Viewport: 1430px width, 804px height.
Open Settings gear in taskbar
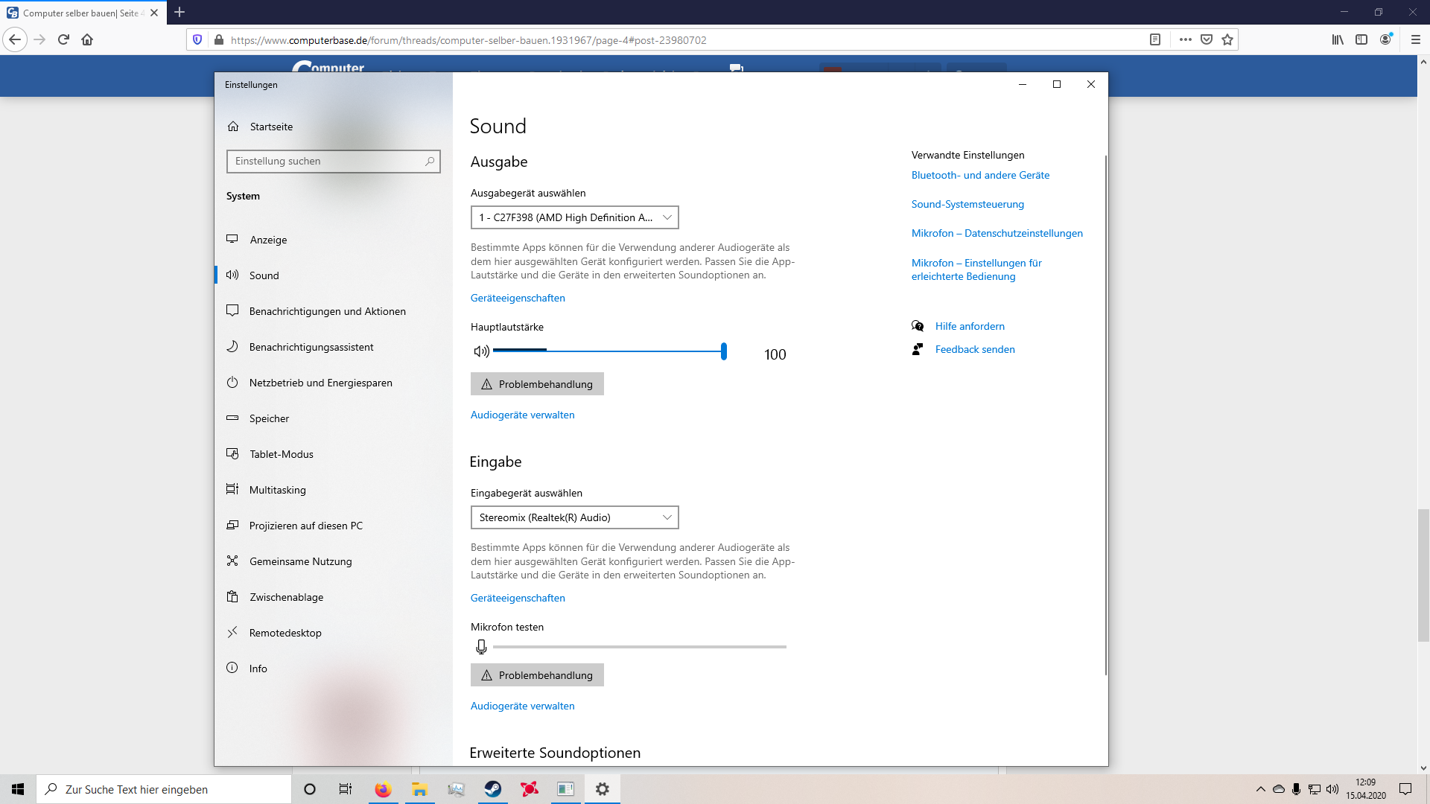[x=603, y=789]
